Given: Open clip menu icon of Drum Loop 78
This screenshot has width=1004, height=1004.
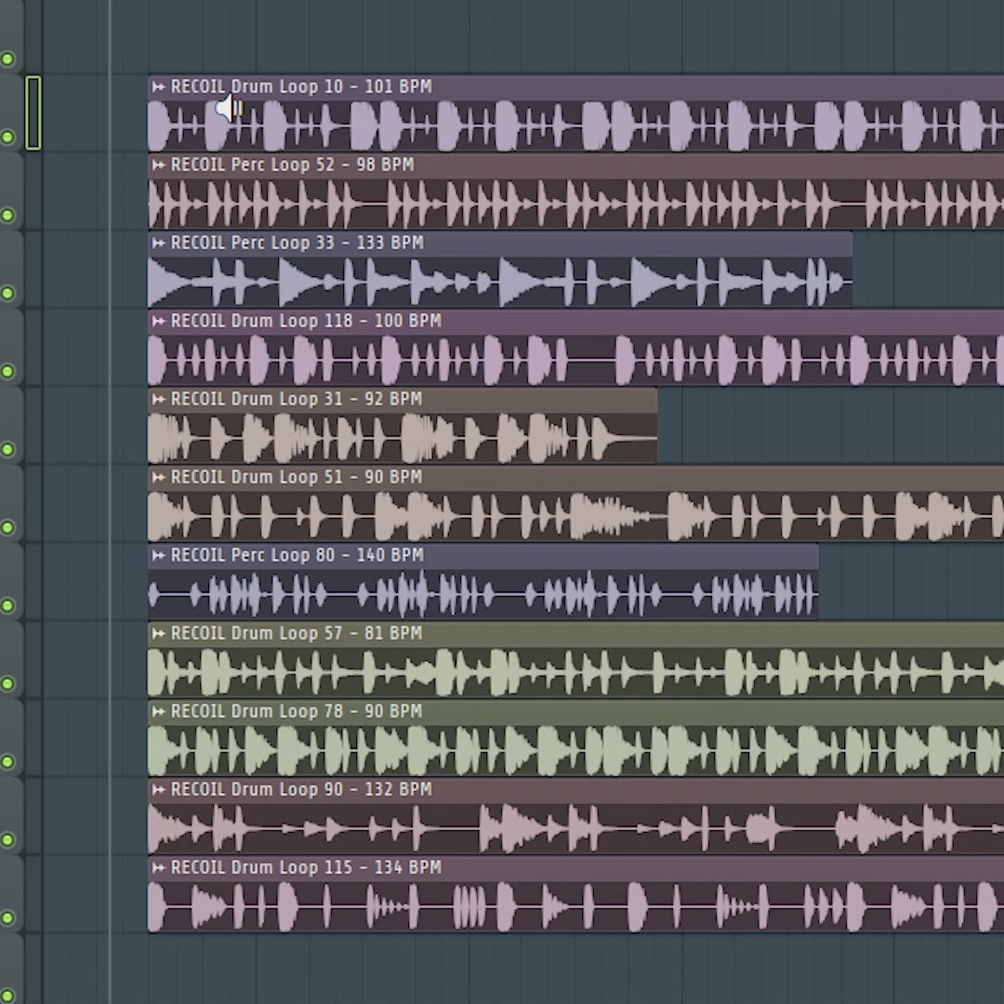Looking at the screenshot, I should click(159, 711).
